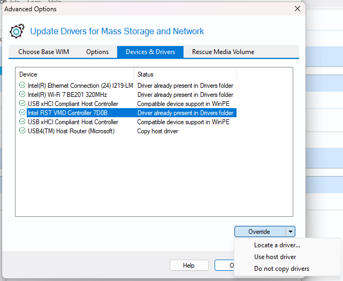This screenshot has height=281, width=343.
Task: Switch to the Choose Base WIM tab
Action: [43, 52]
